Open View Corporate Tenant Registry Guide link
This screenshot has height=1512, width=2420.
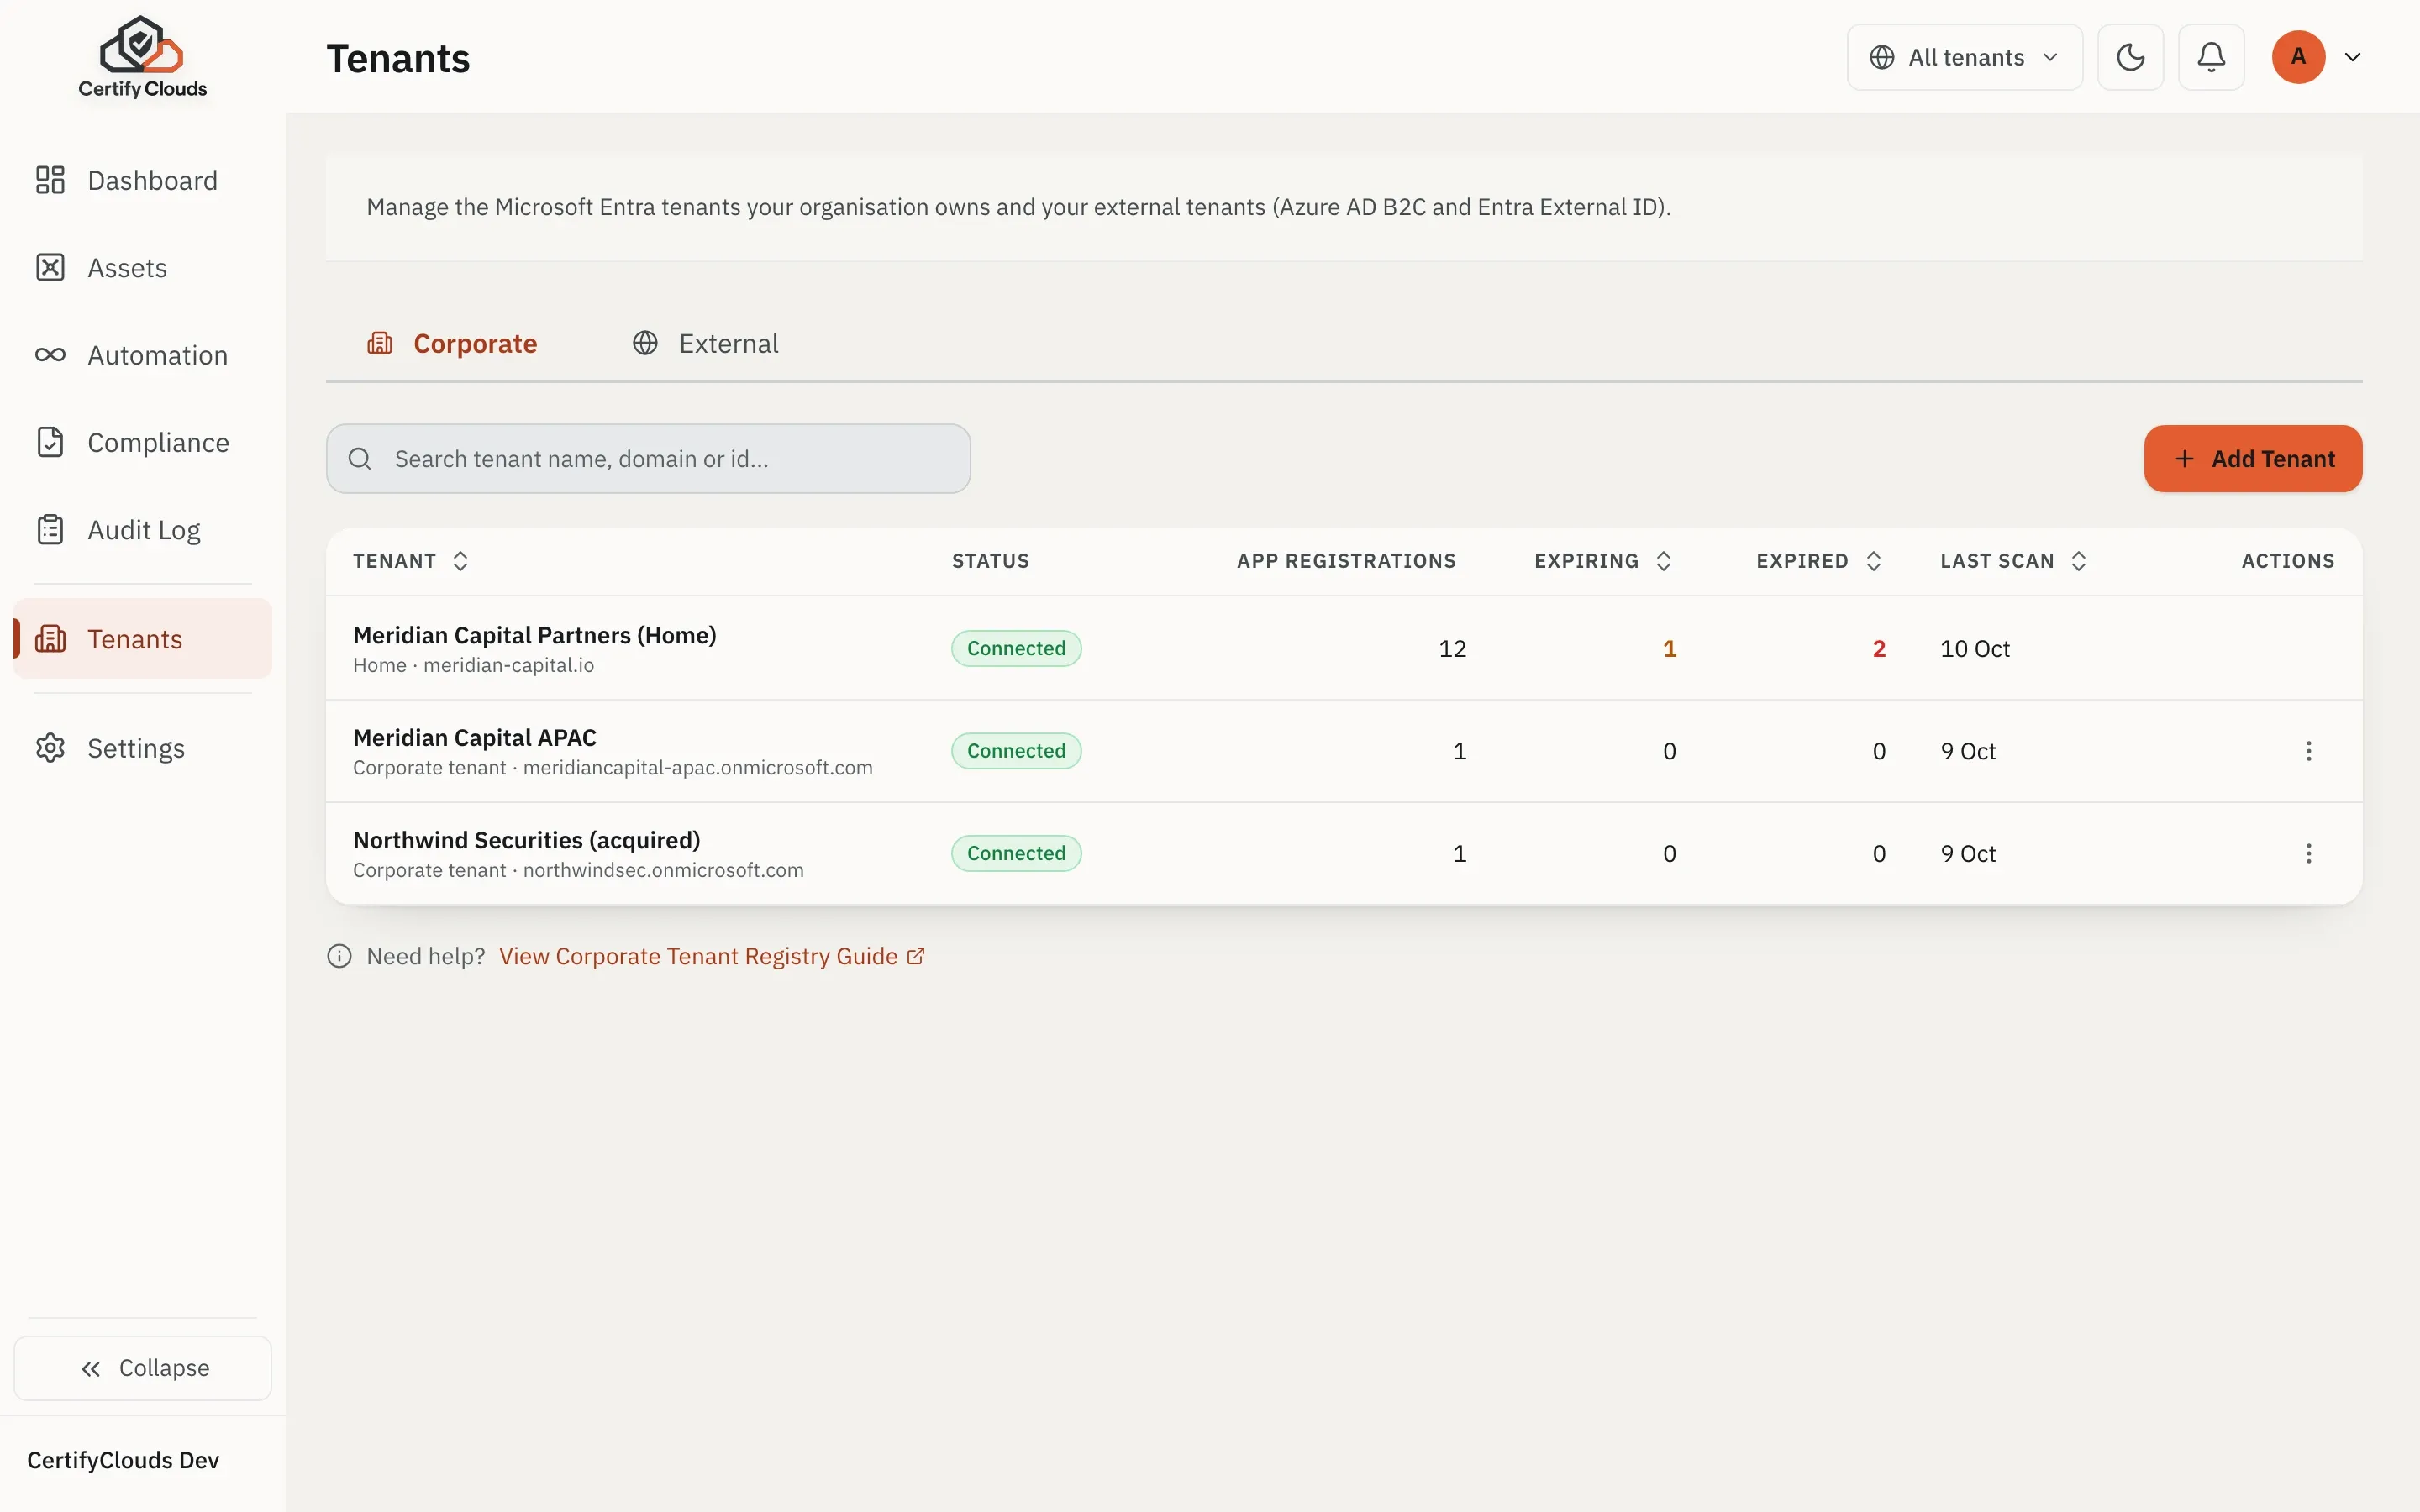coord(712,956)
